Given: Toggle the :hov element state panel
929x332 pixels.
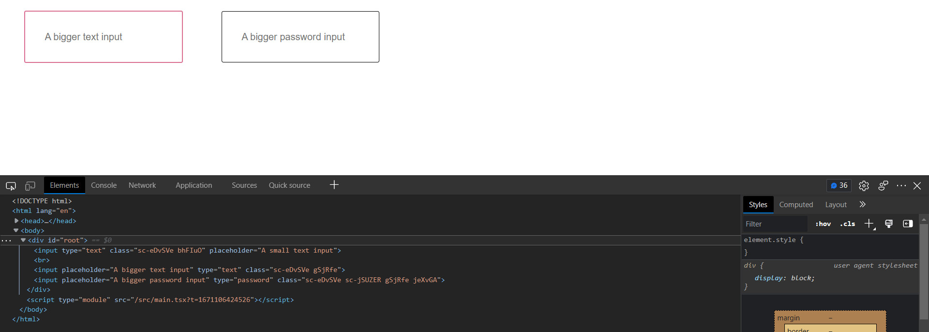Looking at the screenshot, I should tap(823, 224).
